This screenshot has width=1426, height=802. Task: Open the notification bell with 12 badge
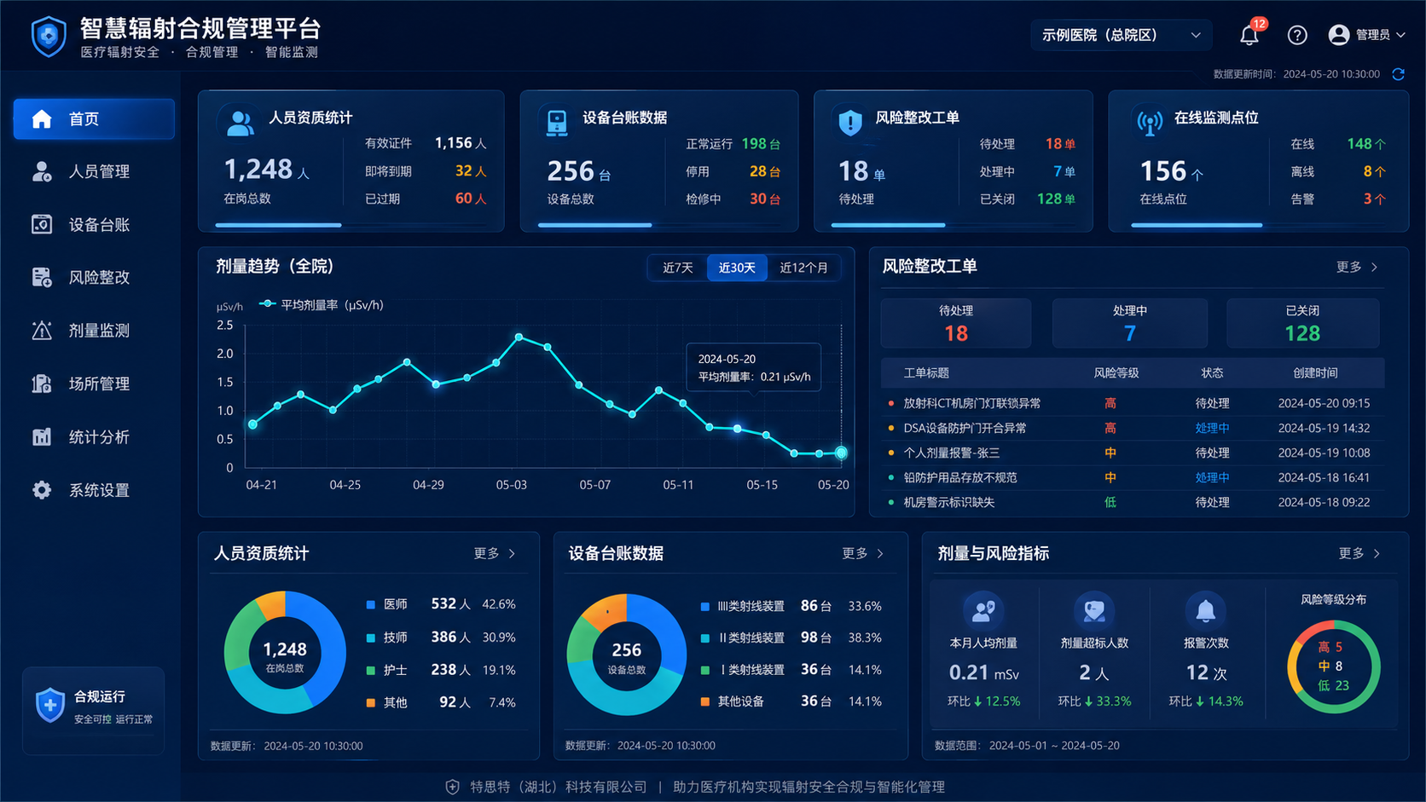tap(1249, 35)
